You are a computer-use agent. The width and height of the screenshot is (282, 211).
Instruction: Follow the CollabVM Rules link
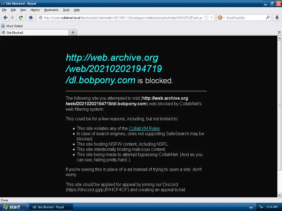tap(144, 129)
